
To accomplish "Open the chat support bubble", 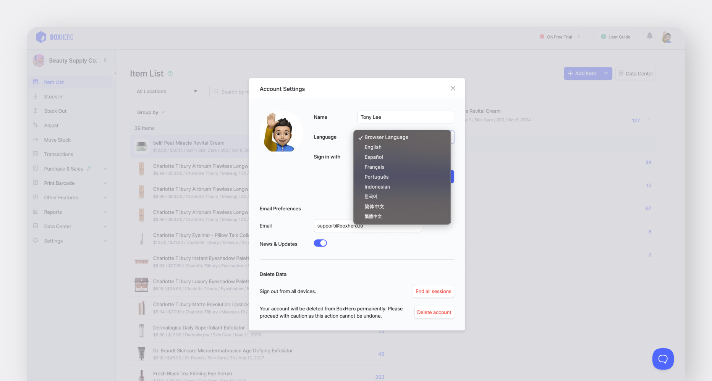I will coord(663,359).
